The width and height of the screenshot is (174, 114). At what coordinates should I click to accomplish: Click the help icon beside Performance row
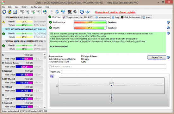168,22
